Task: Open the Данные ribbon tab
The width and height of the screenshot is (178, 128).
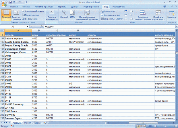Action: (75, 7)
